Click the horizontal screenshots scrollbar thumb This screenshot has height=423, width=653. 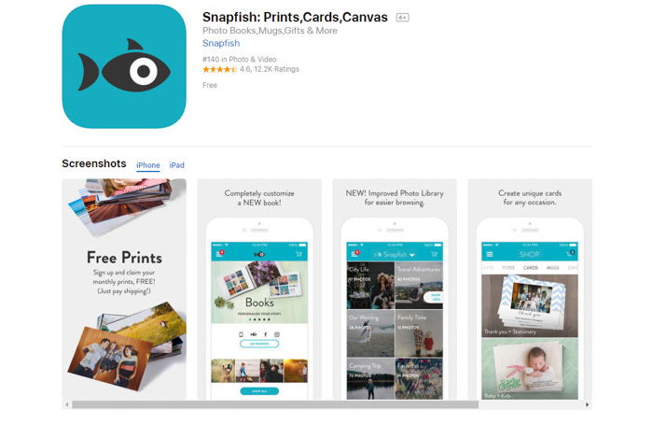click(x=275, y=404)
